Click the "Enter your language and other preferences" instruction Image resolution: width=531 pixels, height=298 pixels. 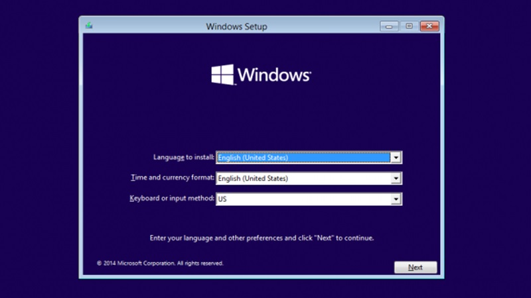point(262,238)
